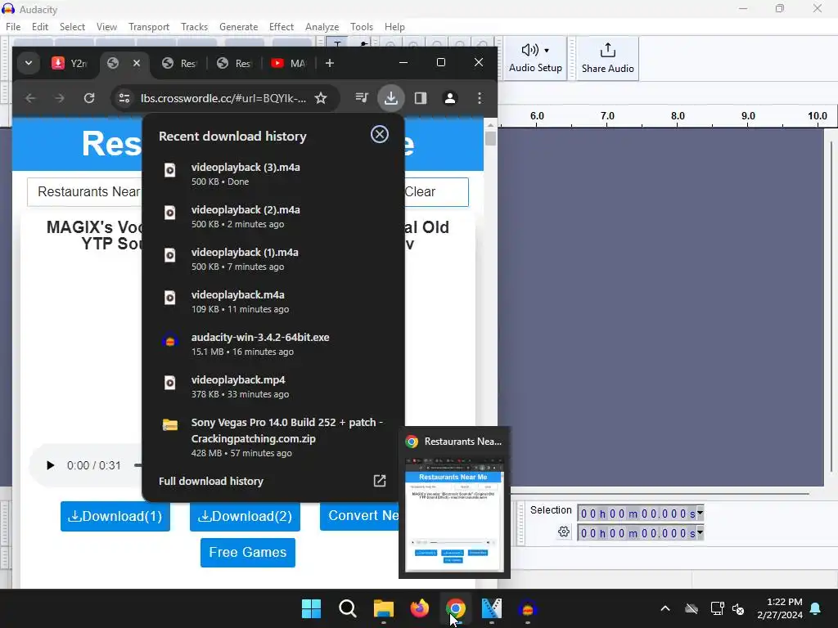Open a new Chrome tab

click(330, 63)
